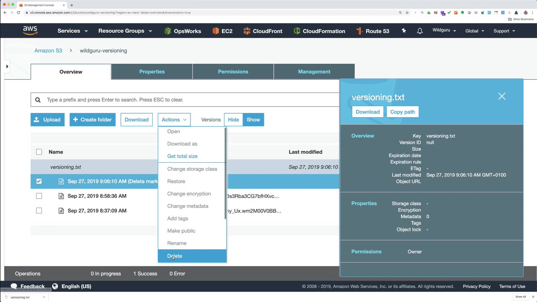This screenshot has width=537, height=302.
Task: Open the Support dropdown
Action: [504, 31]
